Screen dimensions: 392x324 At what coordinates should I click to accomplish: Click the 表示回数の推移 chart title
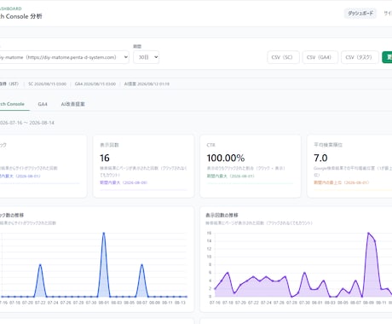coord(222,215)
